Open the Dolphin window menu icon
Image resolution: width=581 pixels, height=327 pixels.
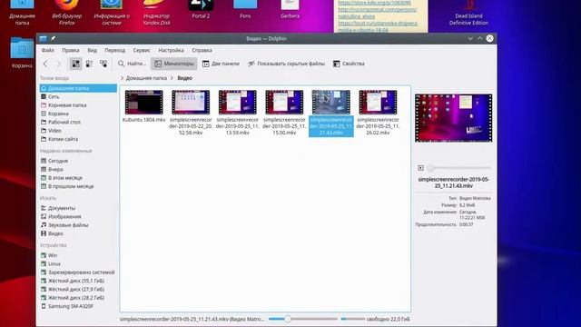[x=43, y=38]
